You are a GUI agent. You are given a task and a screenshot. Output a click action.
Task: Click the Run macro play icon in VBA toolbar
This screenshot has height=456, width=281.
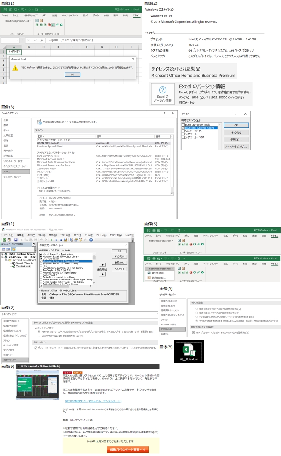pos(51,240)
